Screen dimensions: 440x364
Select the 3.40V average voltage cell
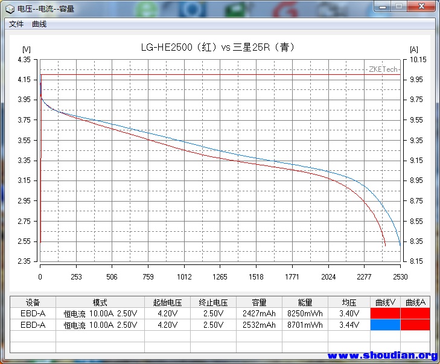[x=349, y=313]
